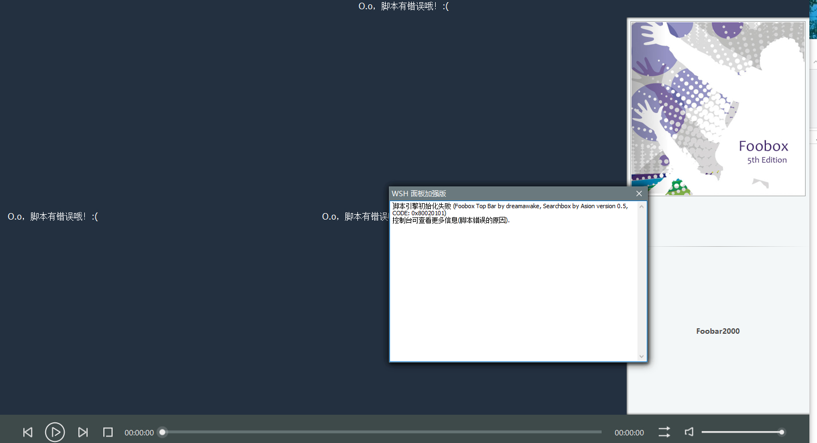
Task: Click the 脚本引擎初始化失败 error line
Action: pyautogui.click(x=510, y=209)
